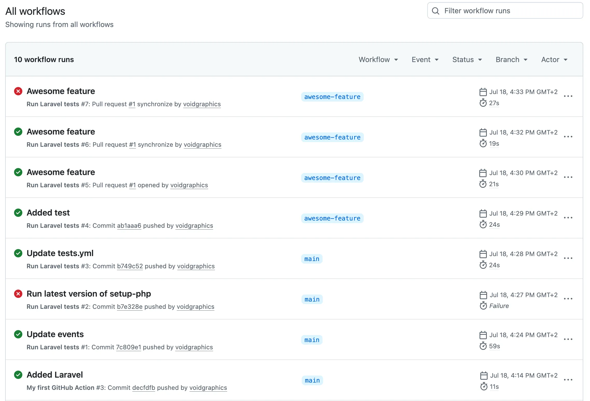Click calendar icon beside Jul 18, 4:14 PM
This screenshot has width=590, height=401.
[x=484, y=376]
